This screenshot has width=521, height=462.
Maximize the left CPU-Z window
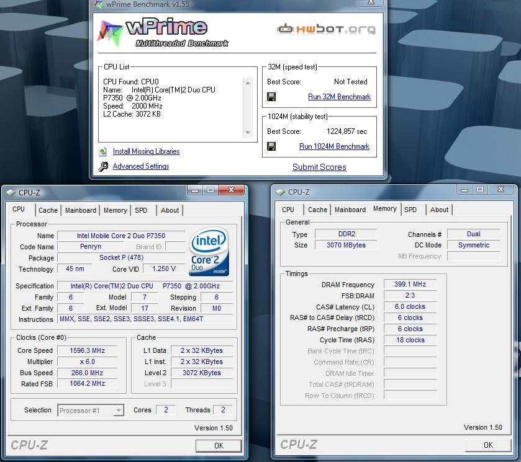click(211, 190)
